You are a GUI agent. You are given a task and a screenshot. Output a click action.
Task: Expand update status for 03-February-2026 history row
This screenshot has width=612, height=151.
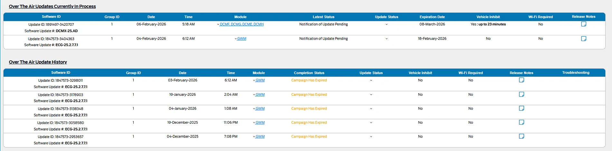[371, 80]
